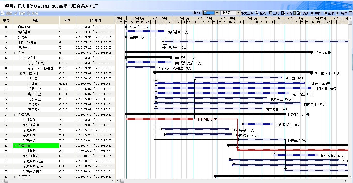The height and width of the screenshot is (183, 353).
Task: Click the double-chevron dropdown beside 新增
Action: pyautogui.click(x=295, y=13)
